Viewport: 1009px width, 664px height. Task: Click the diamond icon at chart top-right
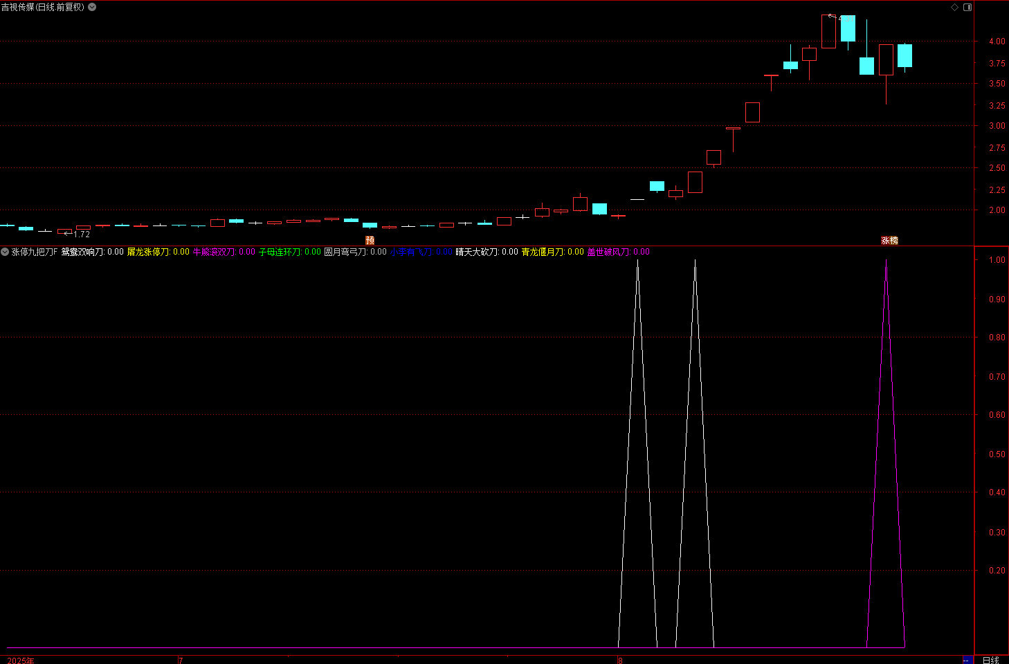pos(955,7)
